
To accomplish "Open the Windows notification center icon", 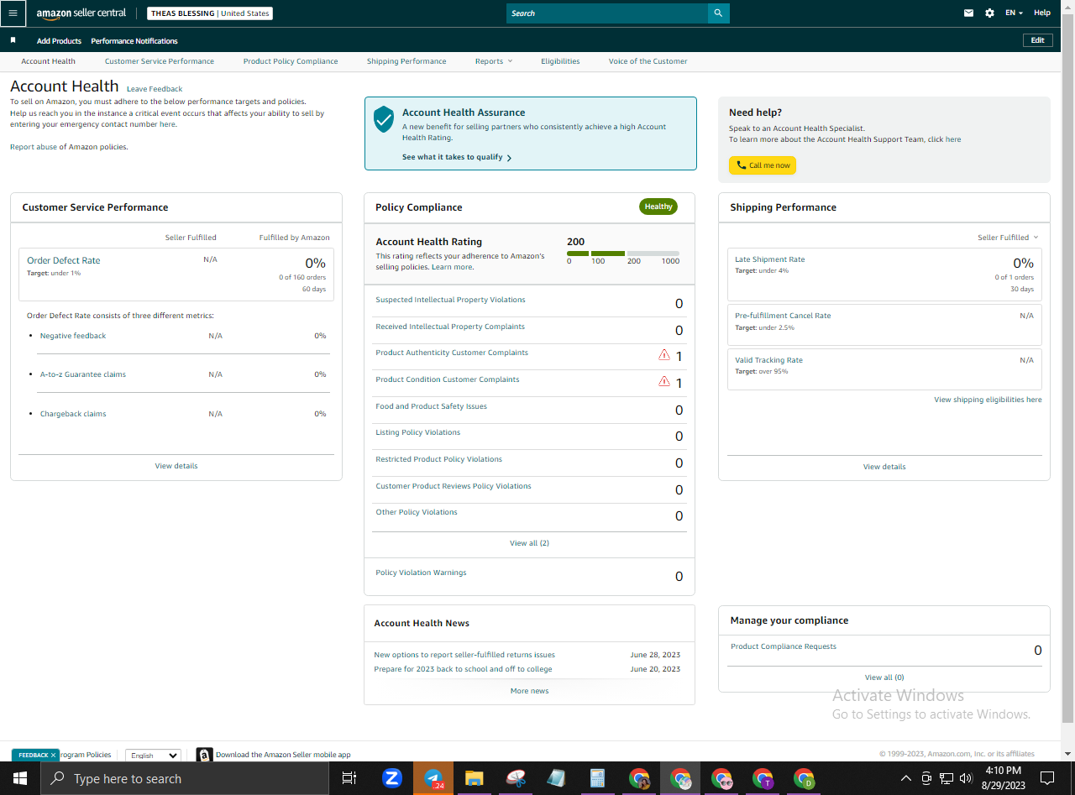I will click(1047, 778).
